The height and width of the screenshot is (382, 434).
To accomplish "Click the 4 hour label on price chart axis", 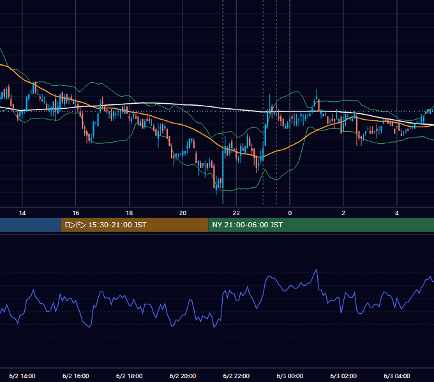I will point(397,213).
